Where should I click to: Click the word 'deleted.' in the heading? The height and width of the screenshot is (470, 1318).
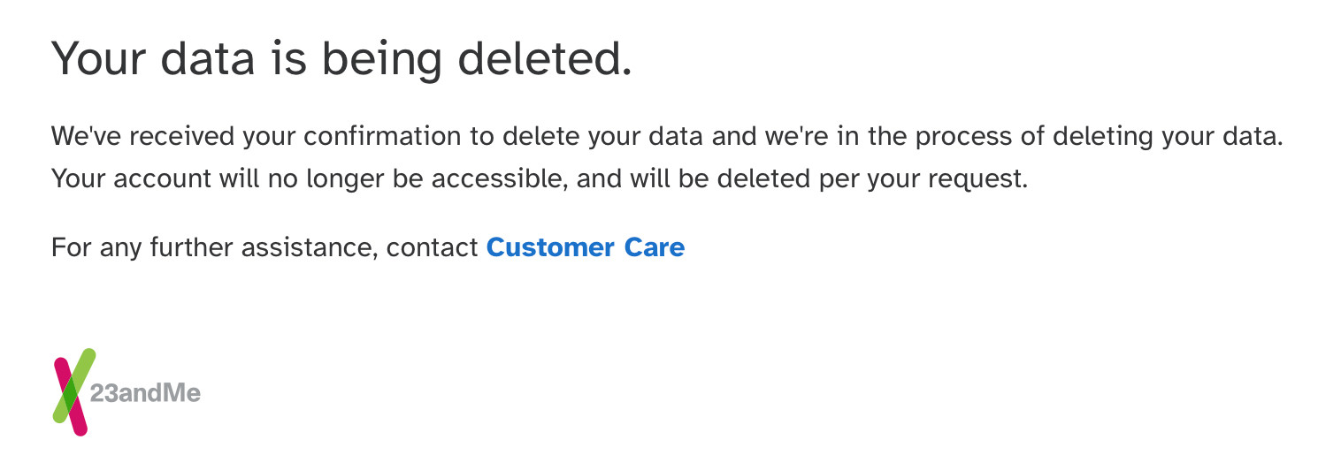click(x=550, y=57)
